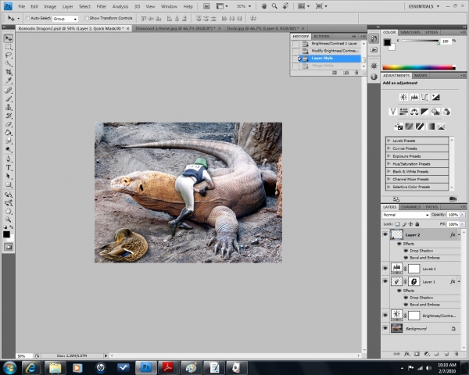The image size is (469, 375).
Task: Select the Brush tool
Action: [x=9, y=98]
